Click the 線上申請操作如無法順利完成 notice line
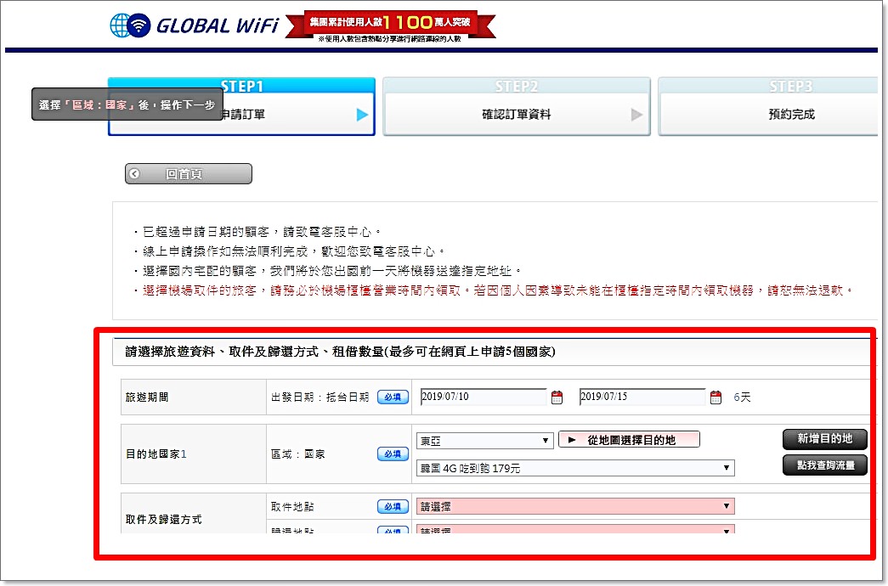The height and width of the screenshot is (586, 888). (290, 251)
